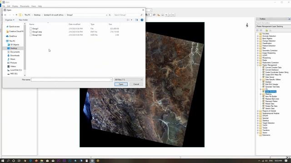Select the Edit ENVI Header tool
This screenshot has width=291, height=163.
coord(271,85)
